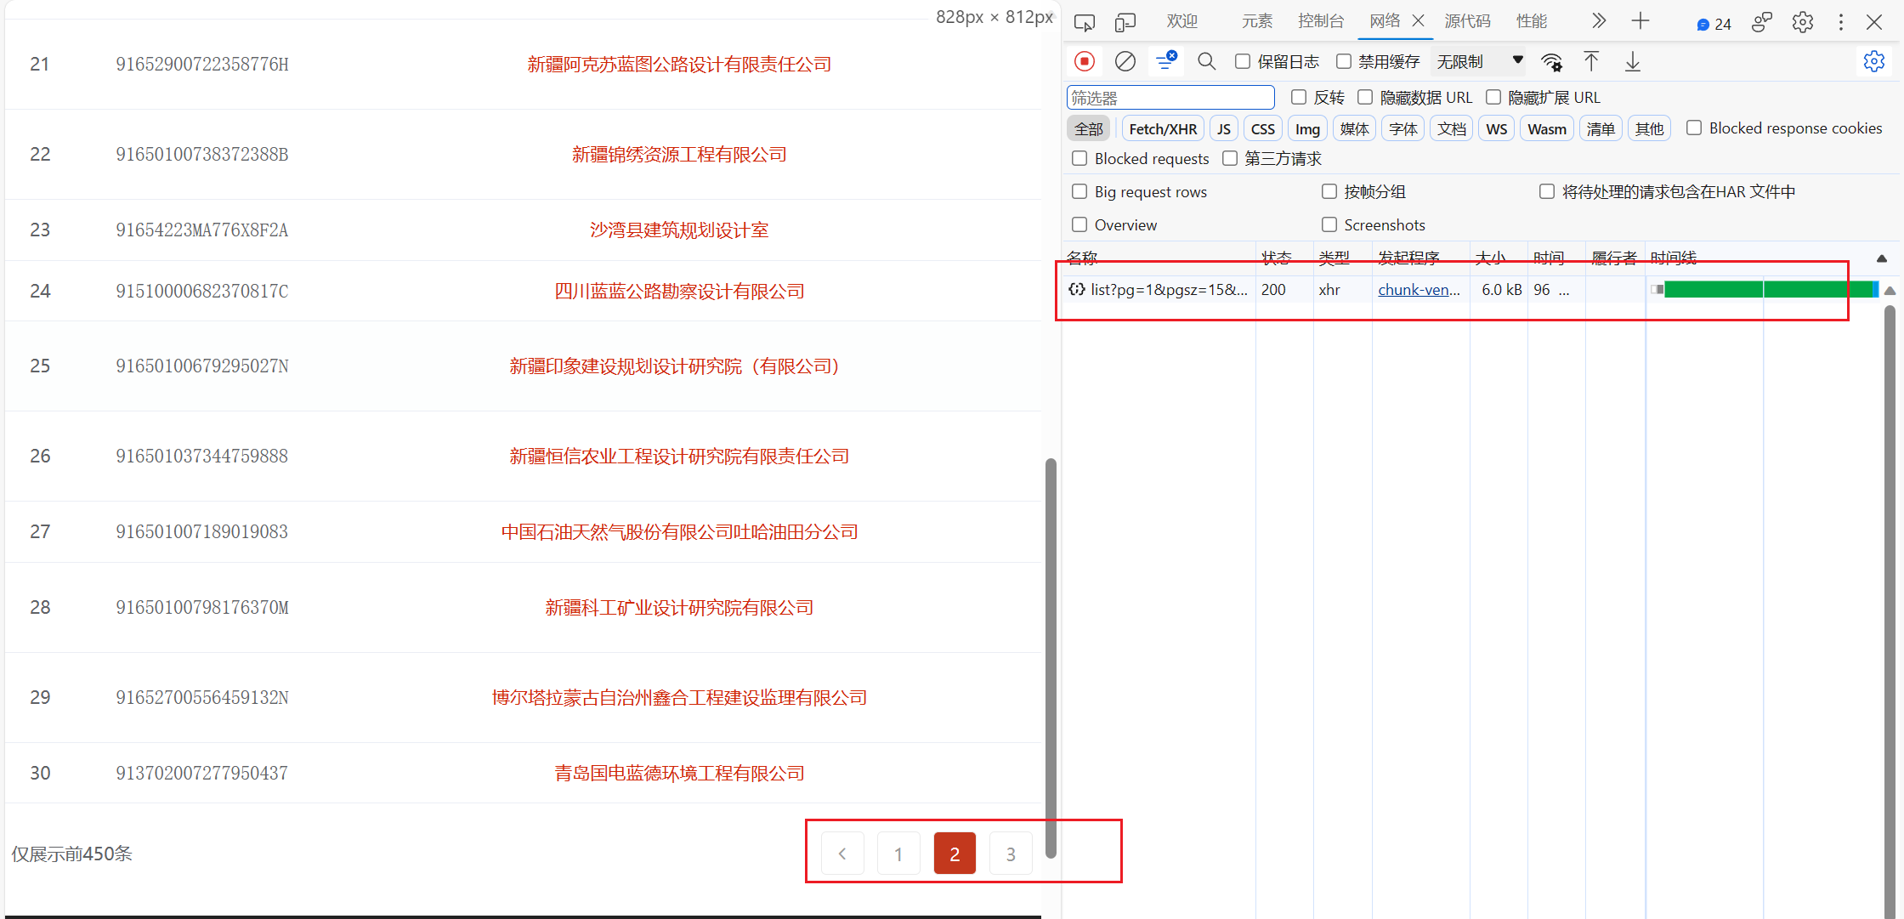Open network conditions wifi icon
Screen dimensions: 1904x919
point(1551,61)
